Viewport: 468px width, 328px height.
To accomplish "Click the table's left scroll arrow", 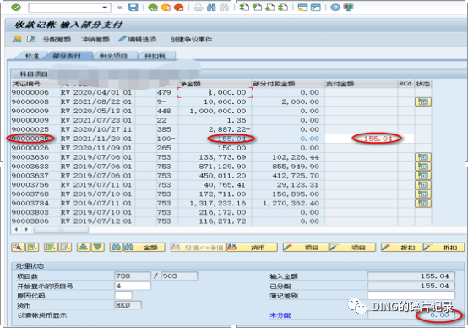I will click(16, 229).
